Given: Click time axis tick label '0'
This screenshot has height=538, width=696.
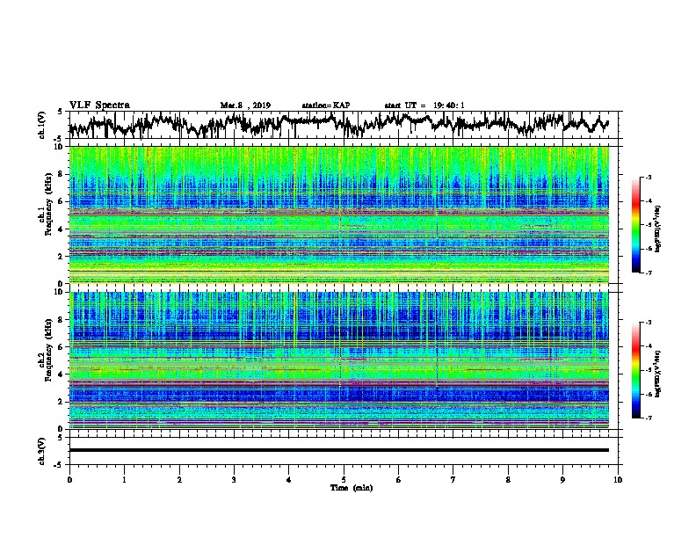Looking at the screenshot, I should tap(69, 480).
